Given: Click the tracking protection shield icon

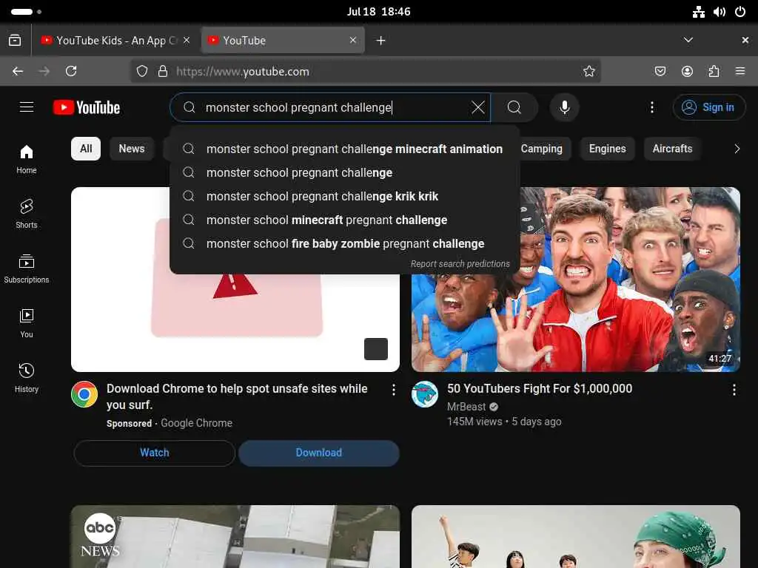Looking at the screenshot, I should pos(141,72).
